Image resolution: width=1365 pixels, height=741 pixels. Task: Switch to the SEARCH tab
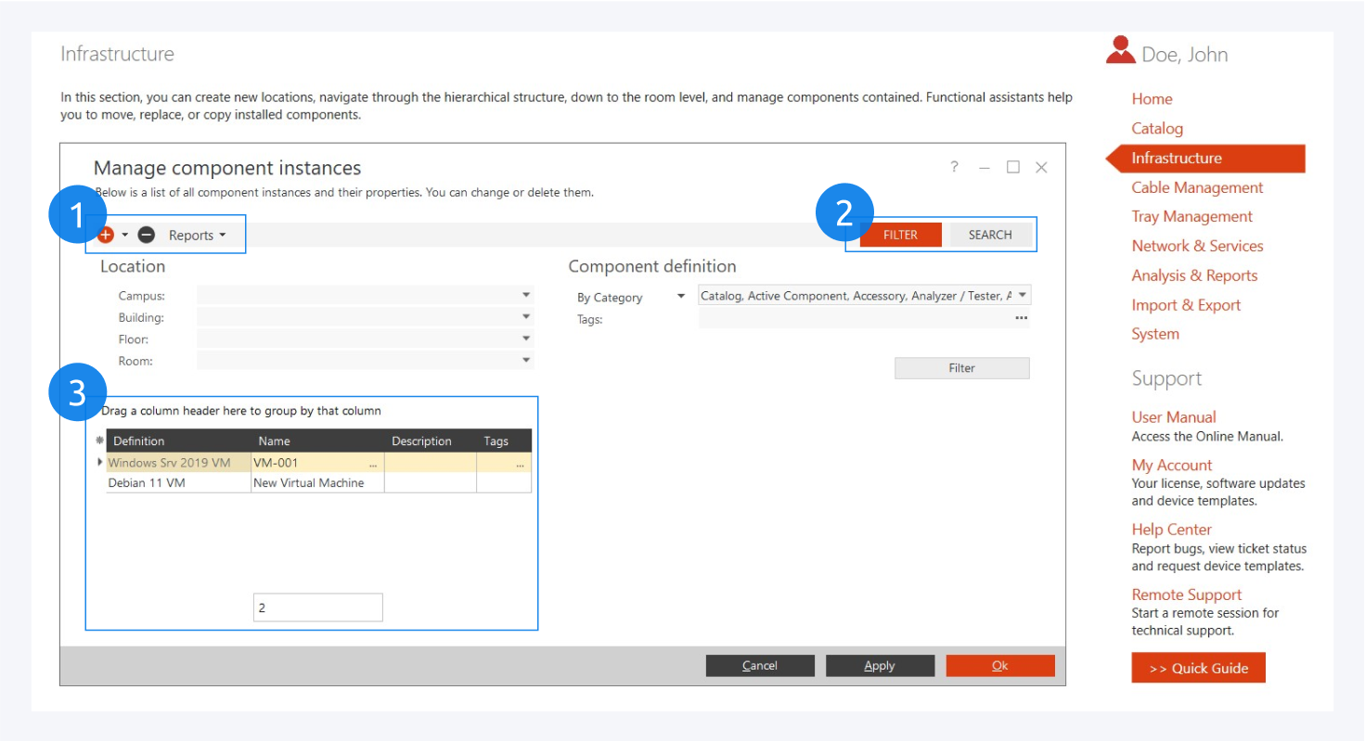point(989,235)
